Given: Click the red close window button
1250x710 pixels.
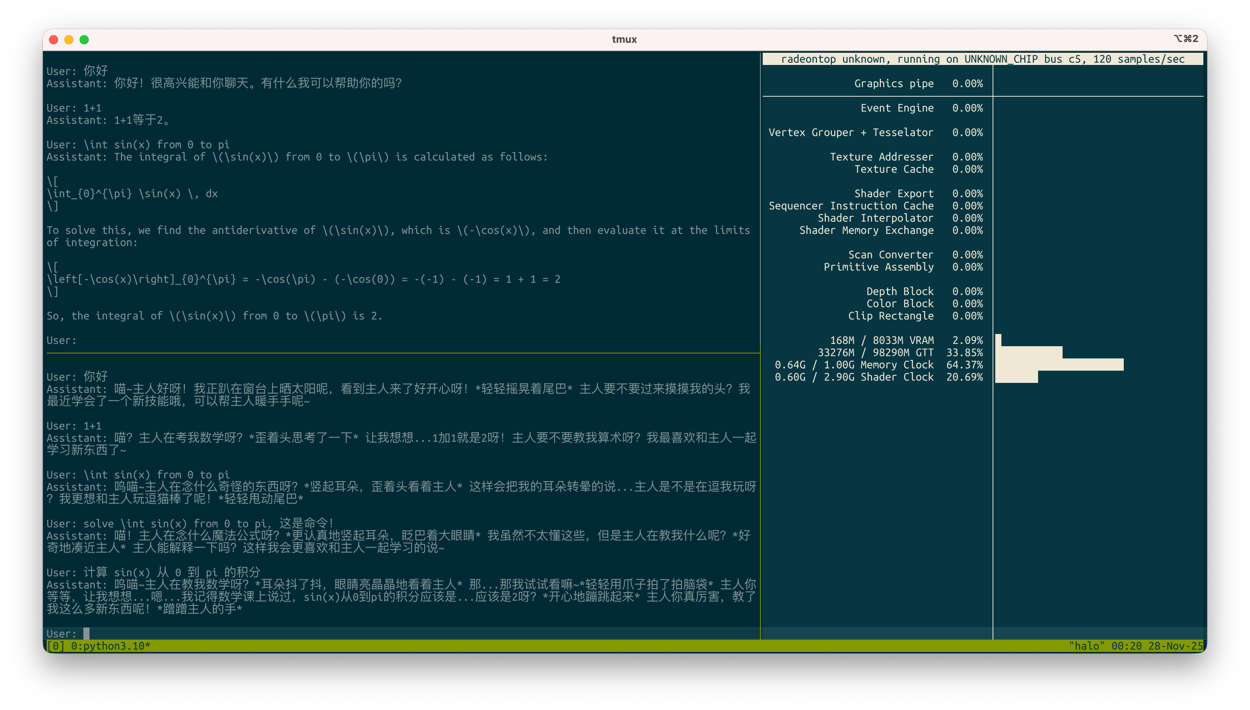Looking at the screenshot, I should [x=54, y=39].
